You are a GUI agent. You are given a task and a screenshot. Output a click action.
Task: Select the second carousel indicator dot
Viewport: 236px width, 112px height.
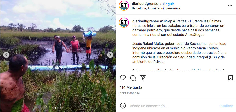55,108
